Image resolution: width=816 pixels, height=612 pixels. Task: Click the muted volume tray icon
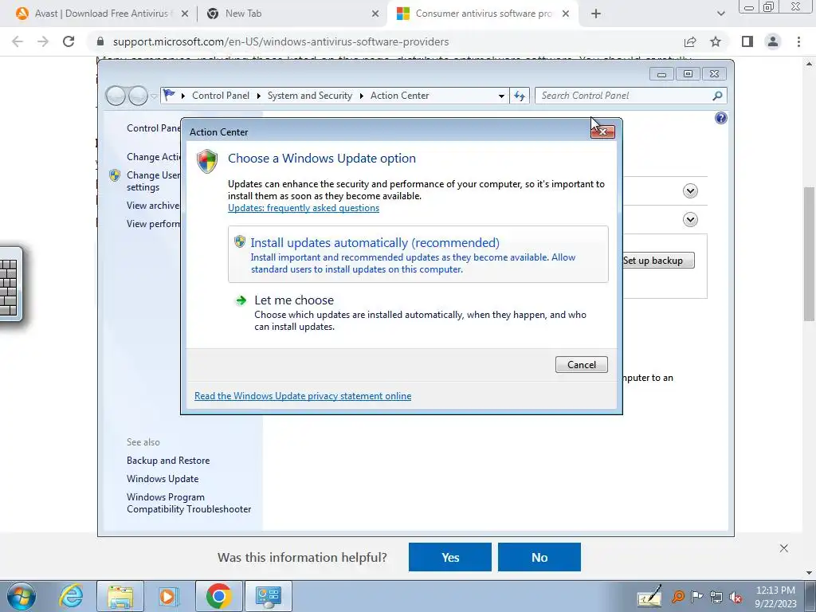coord(736,597)
